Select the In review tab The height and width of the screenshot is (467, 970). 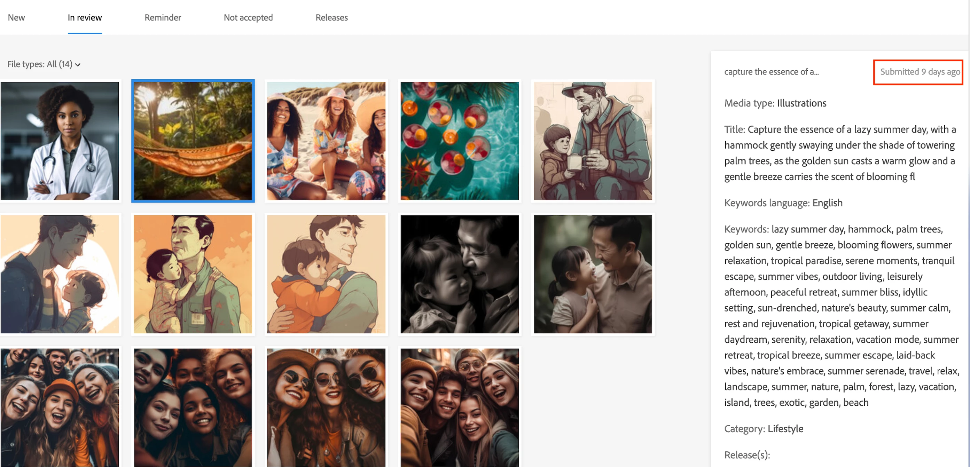(85, 18)
